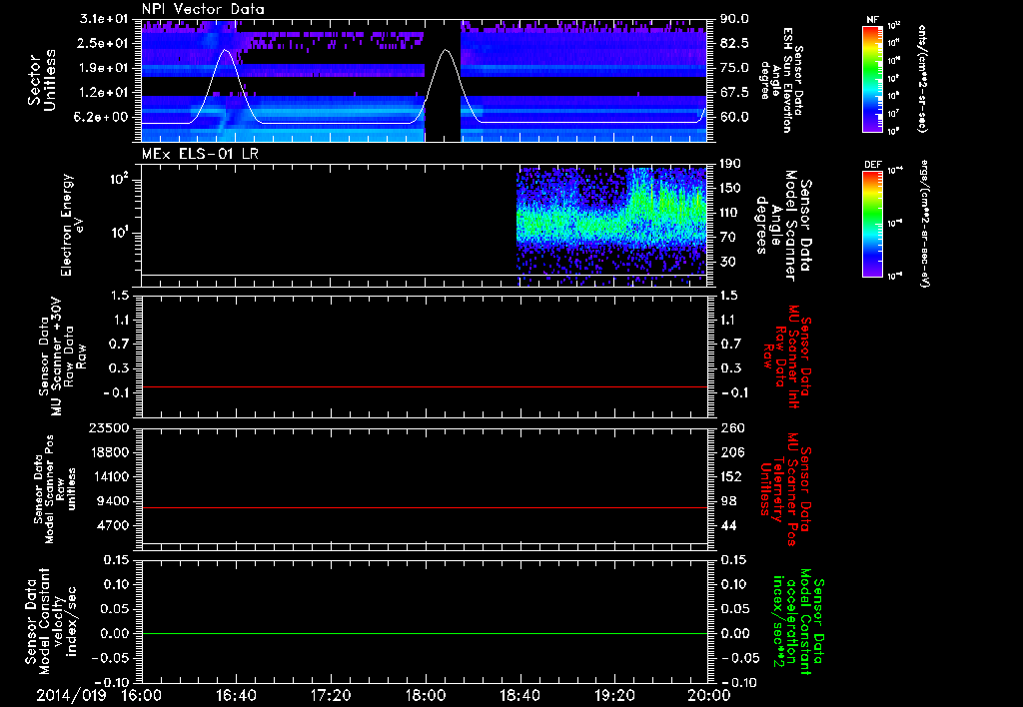The height and width of the screenshot is (707, 1023).
Task: Click the 'DEF' label above color bar
Action: (x=872, y=165)
